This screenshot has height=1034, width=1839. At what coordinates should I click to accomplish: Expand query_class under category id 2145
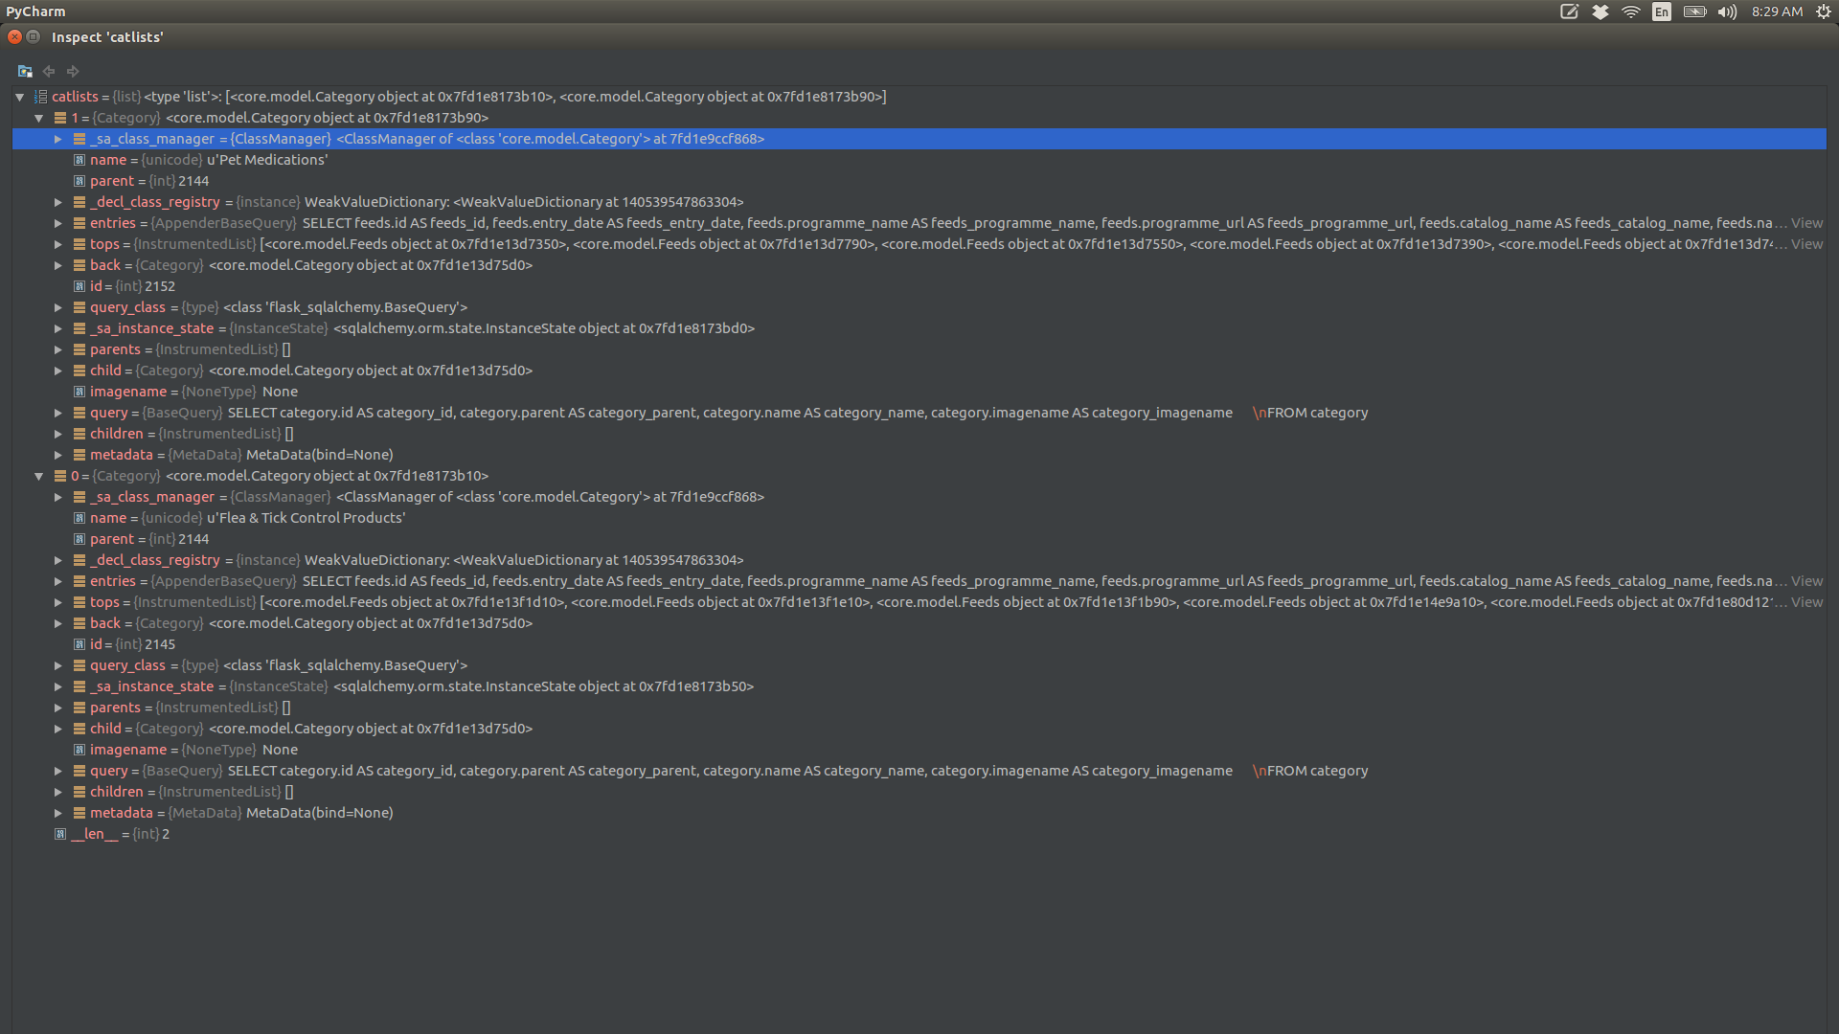[x=57, y=665]
